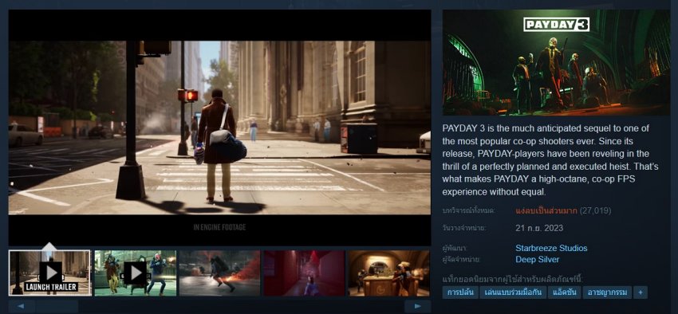The height and width of the screenshot is (314, 678).
Task: Click the IN ENGINE FOOTAGE caption
Action: click(x=219, y=227)
